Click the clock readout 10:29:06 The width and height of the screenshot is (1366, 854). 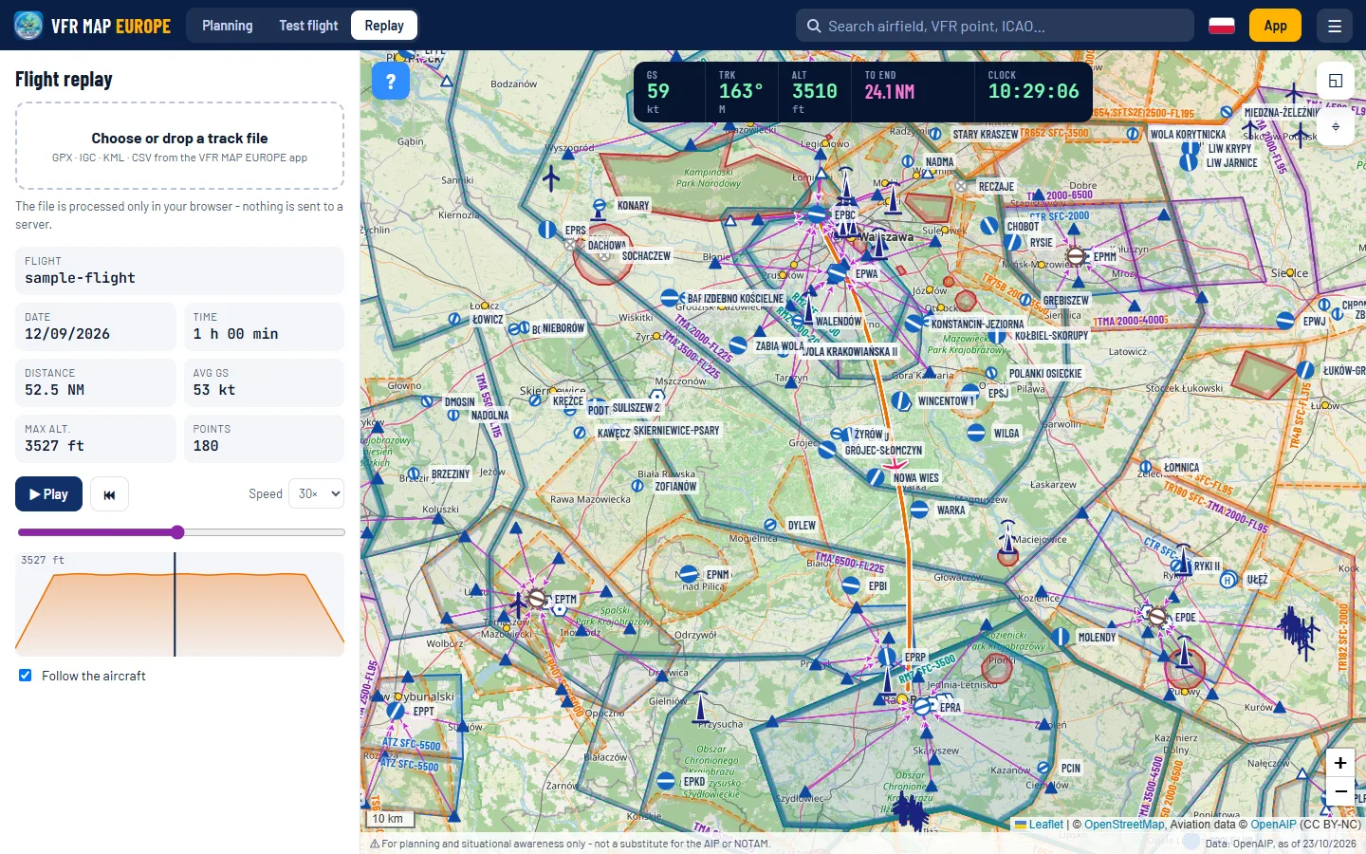pyautogui.click(x=1034, y=91)
